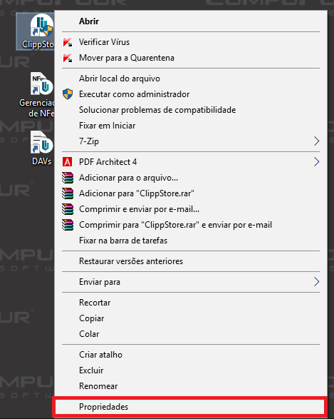
Task: Expand the PDF Architect 4 submenu arrow
Action: (x=316, y=161)
